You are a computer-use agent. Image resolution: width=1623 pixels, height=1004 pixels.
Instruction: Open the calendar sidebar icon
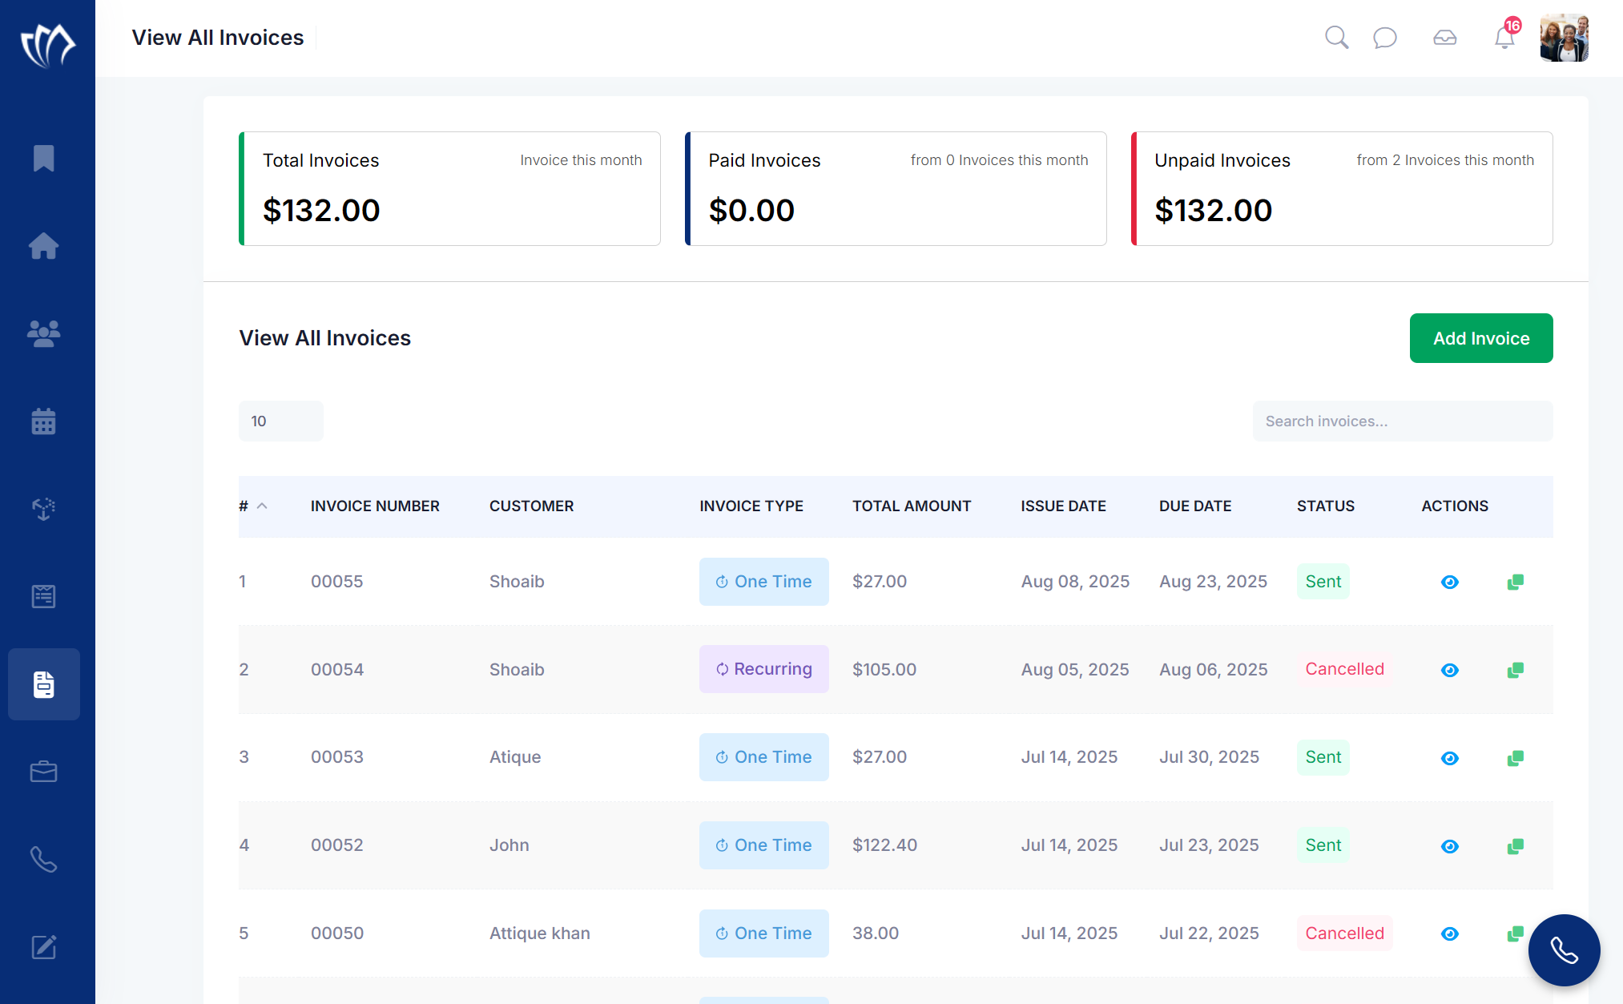tap(44, 421)
